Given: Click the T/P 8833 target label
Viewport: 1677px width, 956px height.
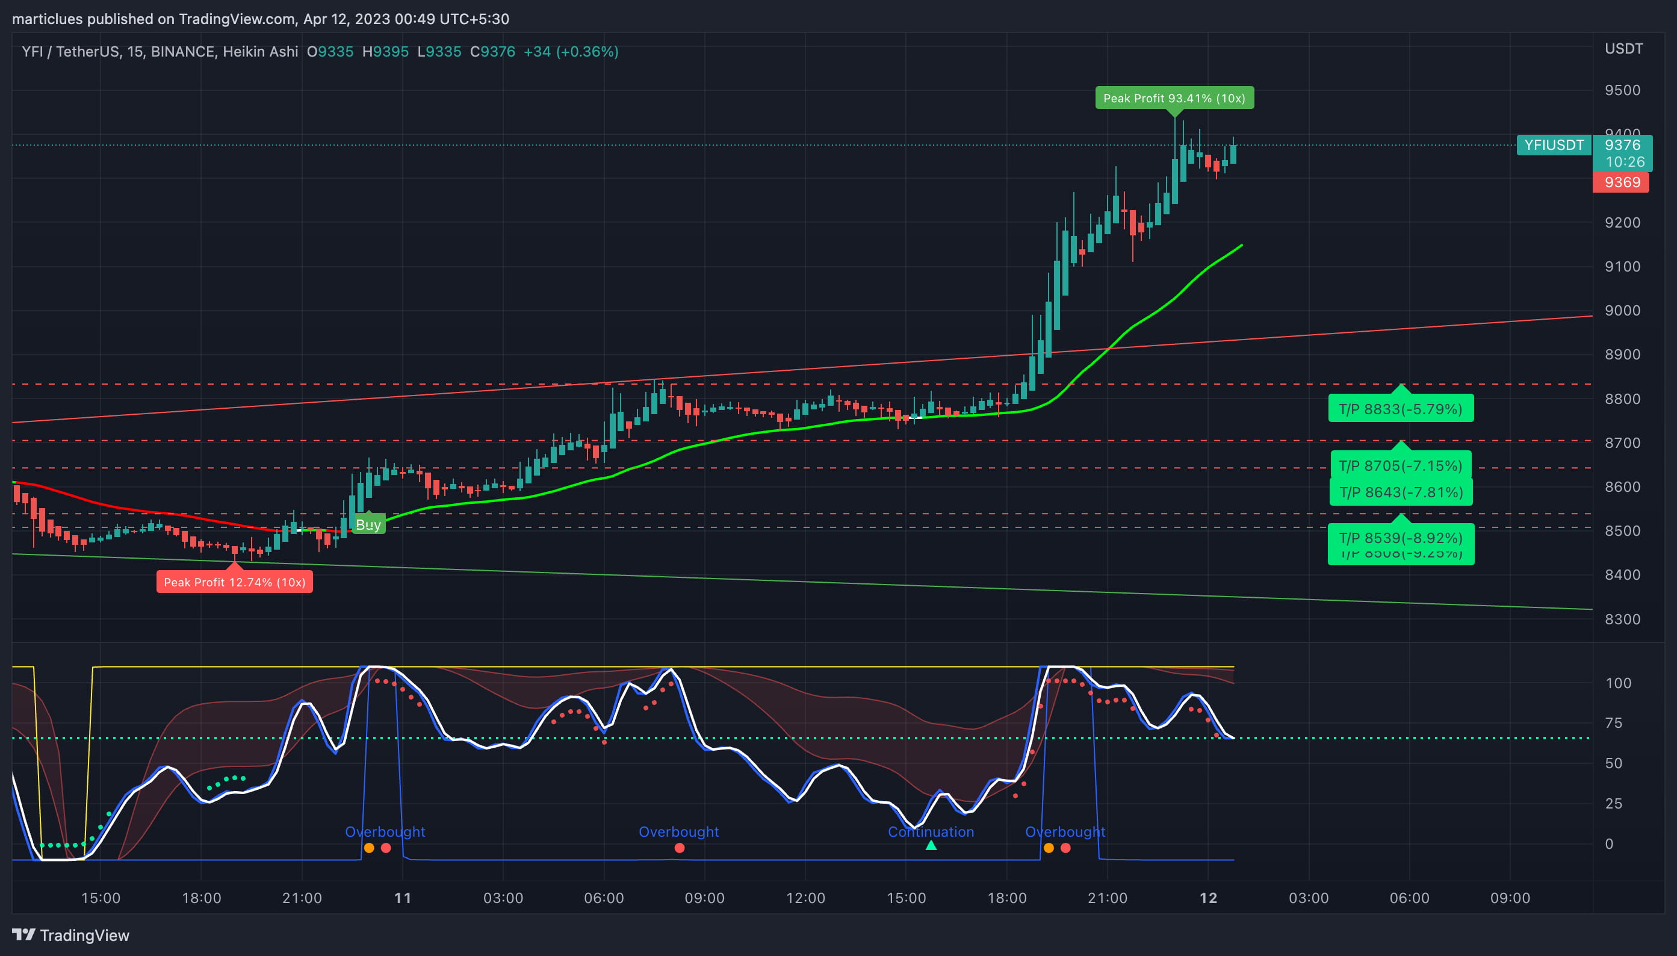Looking at the screenshot, I should pyautogui.click(x=1401, y=408).
